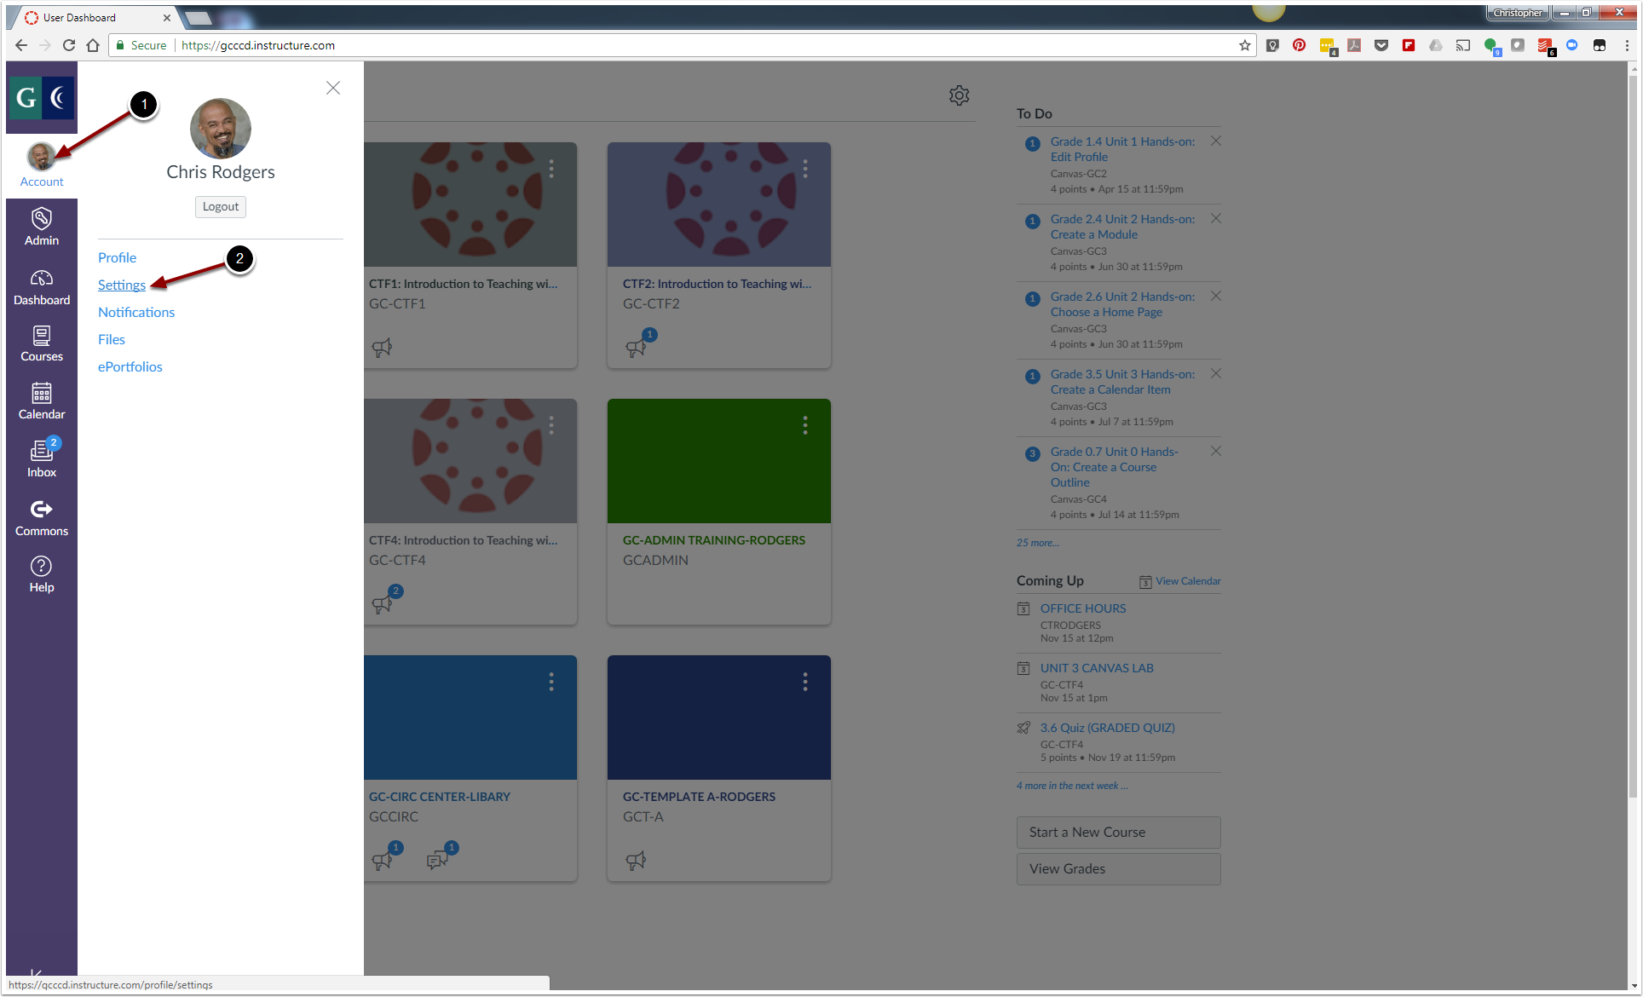This screenshot has width=1643, height=997.
Task: Open Admin in the global navigation
Action: click(41, 227)
